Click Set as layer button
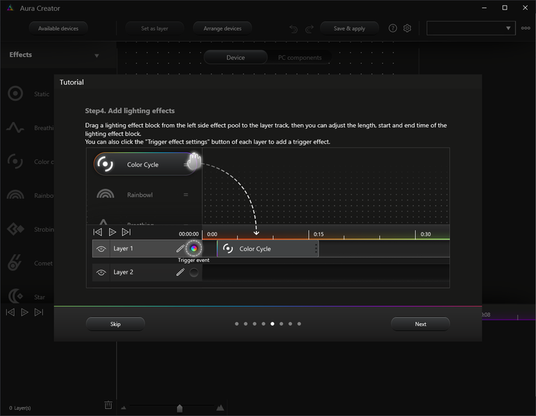The width and height of the screenshot is (536, 416). point(155,28)
